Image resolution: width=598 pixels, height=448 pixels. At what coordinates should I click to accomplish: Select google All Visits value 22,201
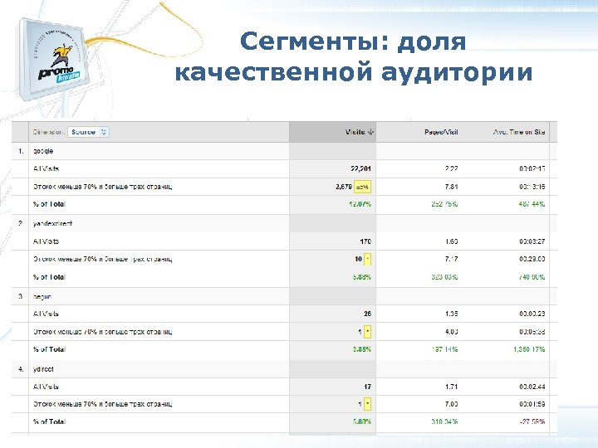(360, 168)
